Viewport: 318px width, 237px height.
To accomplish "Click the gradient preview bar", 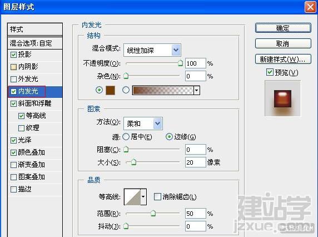I will 163,90.
